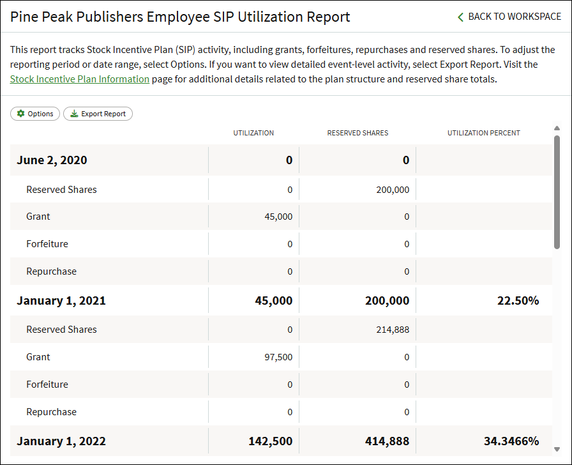Image resolution: width=572 pixels, height=465 pixels.
Task: Click the Export Report button
Action: coord(98,114)
